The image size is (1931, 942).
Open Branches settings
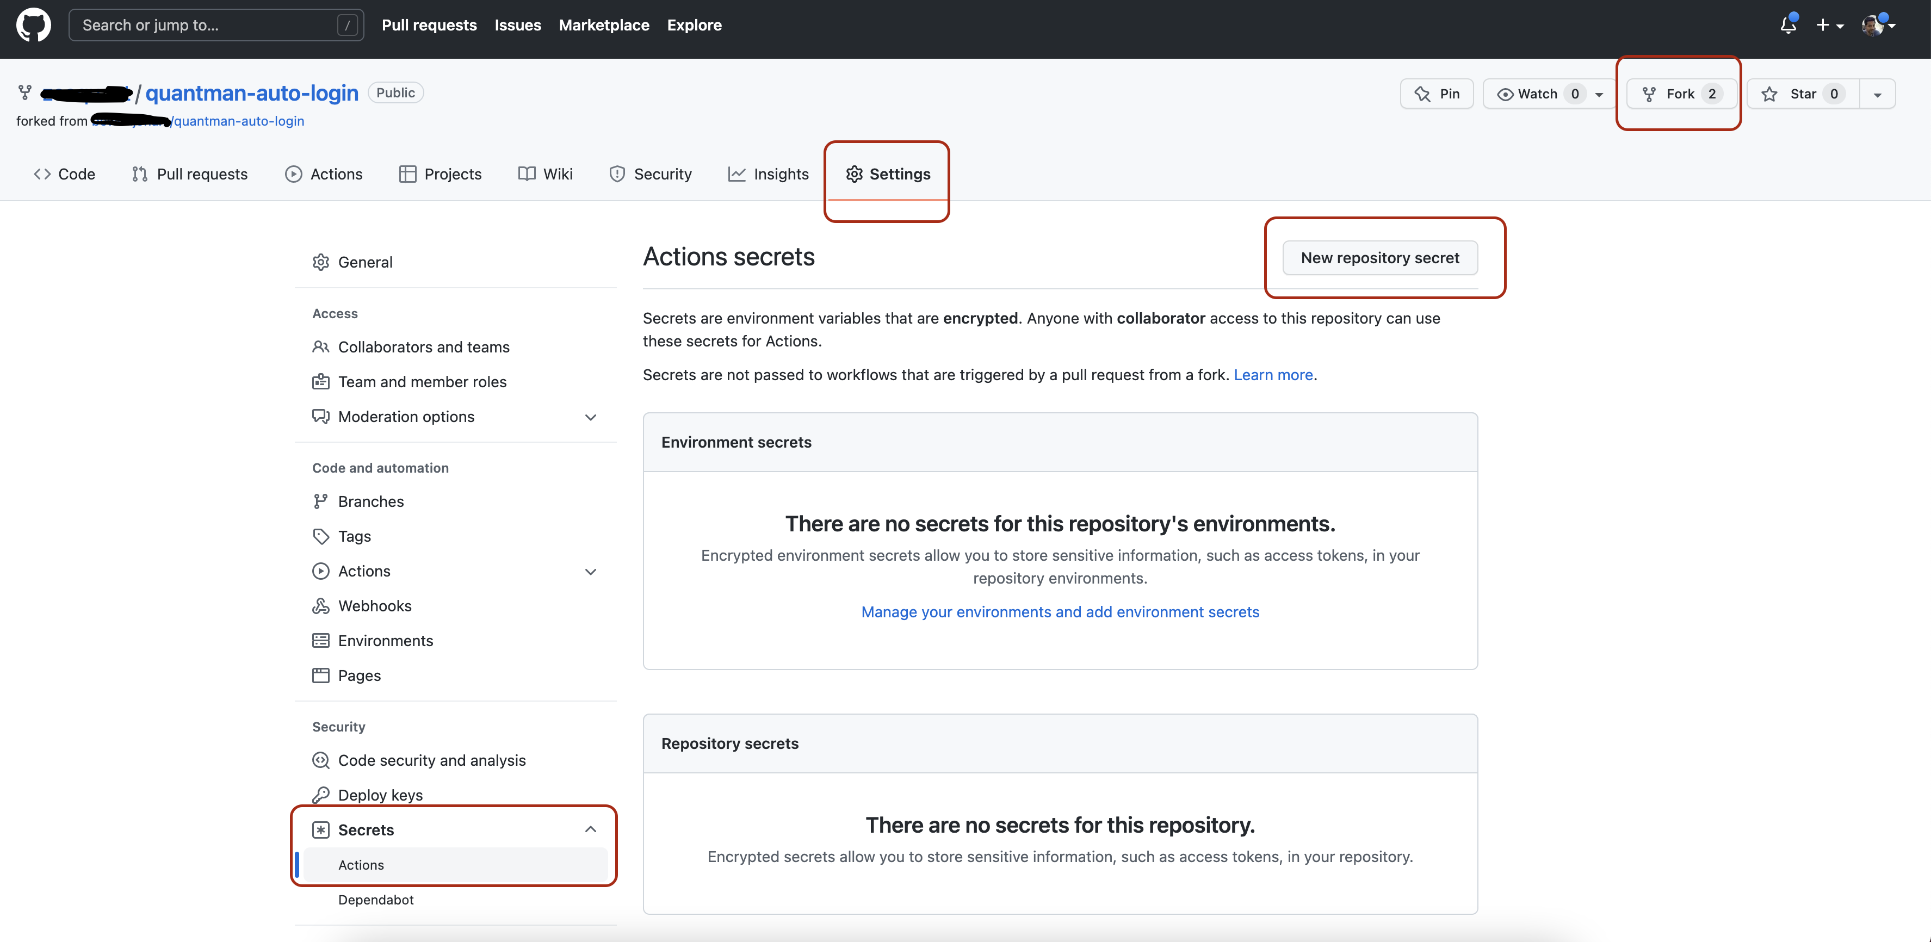(x=370, y=501)
